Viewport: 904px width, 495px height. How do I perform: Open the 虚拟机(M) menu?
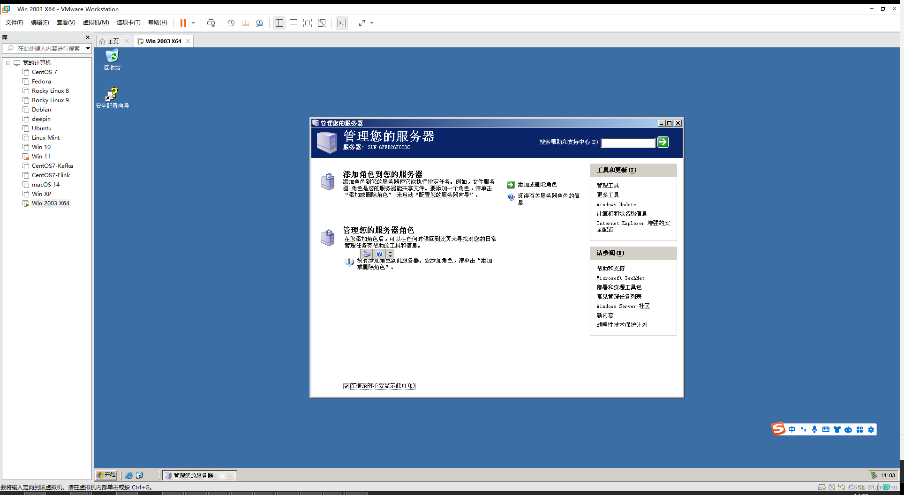tap(96, 22)
